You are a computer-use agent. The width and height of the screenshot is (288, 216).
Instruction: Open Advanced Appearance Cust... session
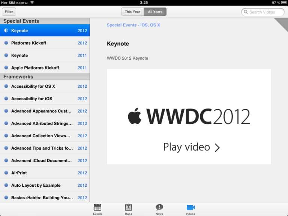point(45,111)
